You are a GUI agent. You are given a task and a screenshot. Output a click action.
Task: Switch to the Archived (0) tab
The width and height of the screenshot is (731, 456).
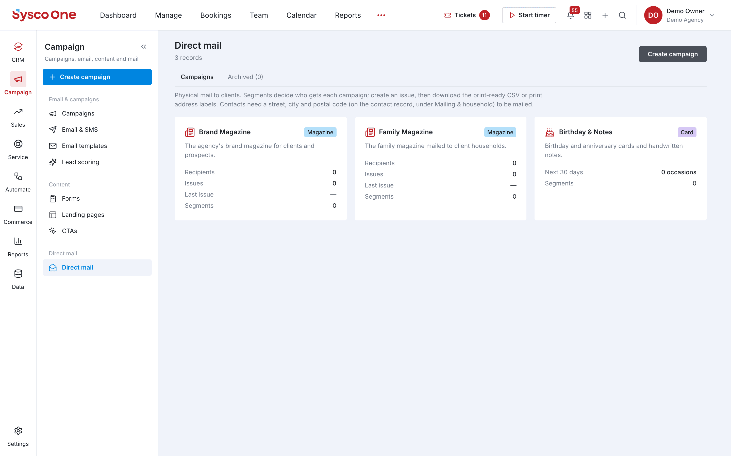click(245, 77)
